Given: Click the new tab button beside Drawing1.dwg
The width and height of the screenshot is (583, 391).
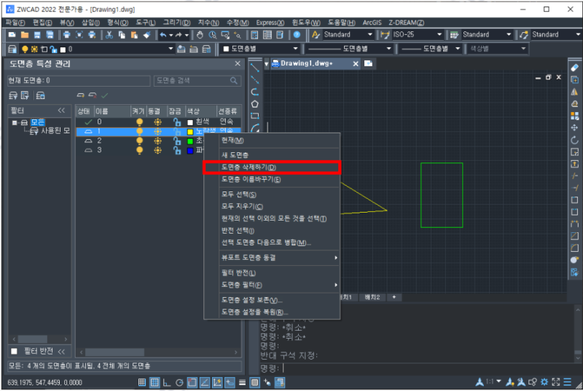Looking at the screenshot, I should click(368, 63).
